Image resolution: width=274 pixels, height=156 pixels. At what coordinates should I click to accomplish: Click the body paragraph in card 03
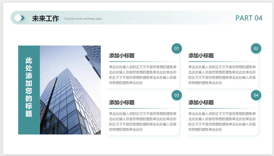(x=143, y=121)
